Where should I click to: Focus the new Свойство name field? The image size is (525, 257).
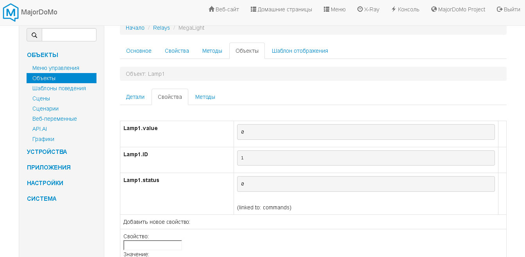pos(153,245)
